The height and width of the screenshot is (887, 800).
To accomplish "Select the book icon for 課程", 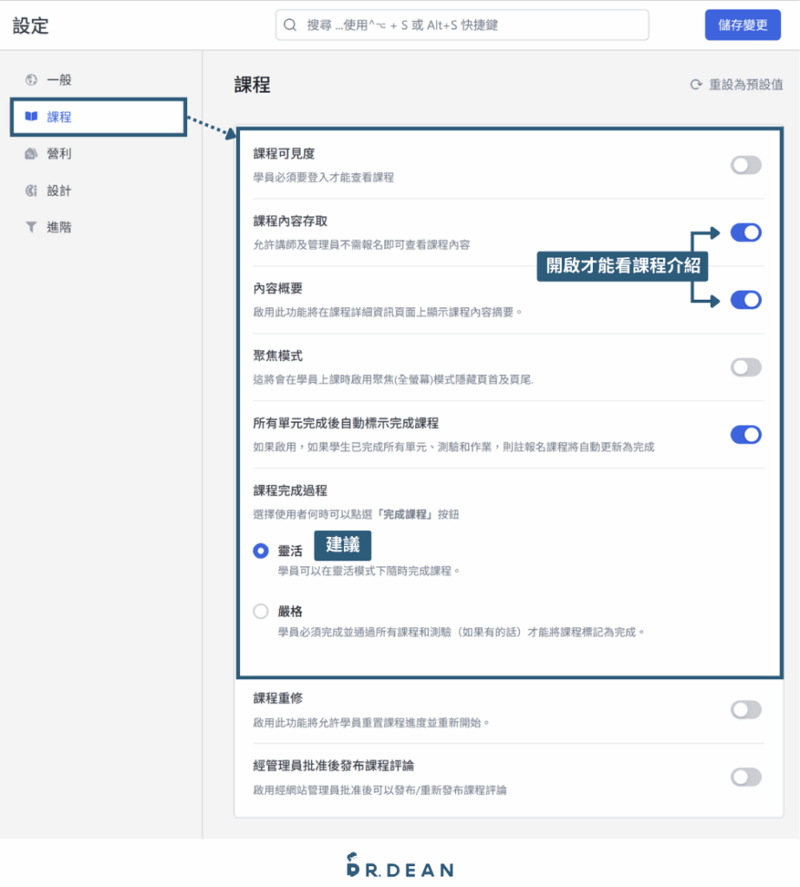I will tap(30, 116).
